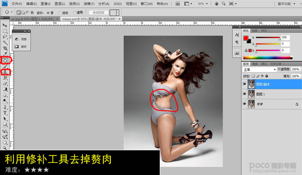Select the Patch tool in toolbox

click(x=5, y=61)
